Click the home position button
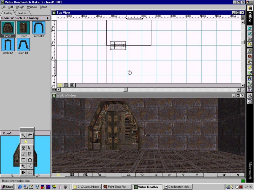The image size is (254, 190). click(x=237, y=175)
